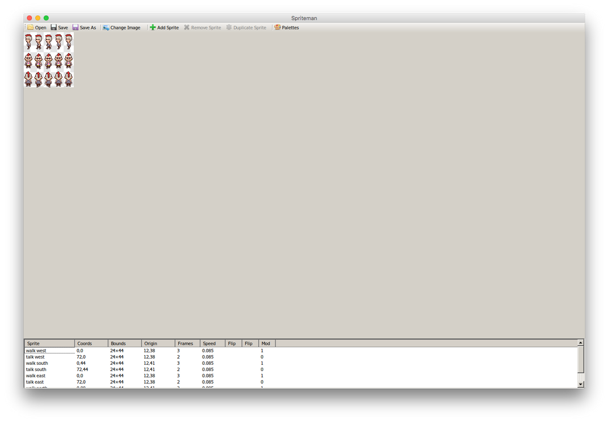This screenshot has height=422, width=608.
Task: Click the Coords column header
Action: click(91, 343)
